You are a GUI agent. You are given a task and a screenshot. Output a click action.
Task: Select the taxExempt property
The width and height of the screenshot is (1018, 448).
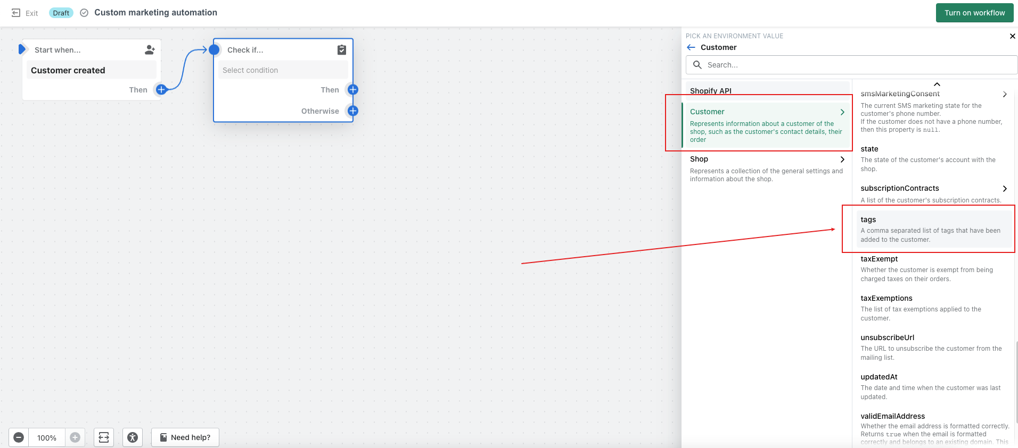coord(934,268)
